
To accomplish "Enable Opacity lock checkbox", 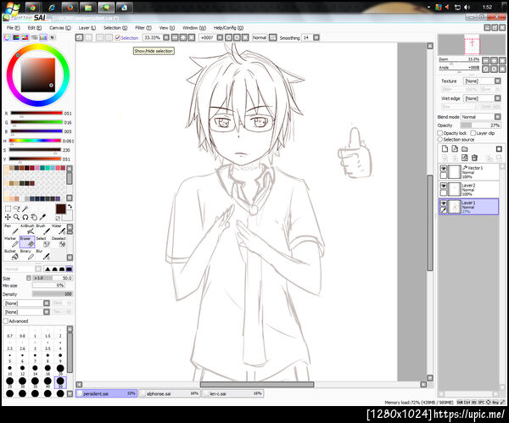I will pos(439,133).
